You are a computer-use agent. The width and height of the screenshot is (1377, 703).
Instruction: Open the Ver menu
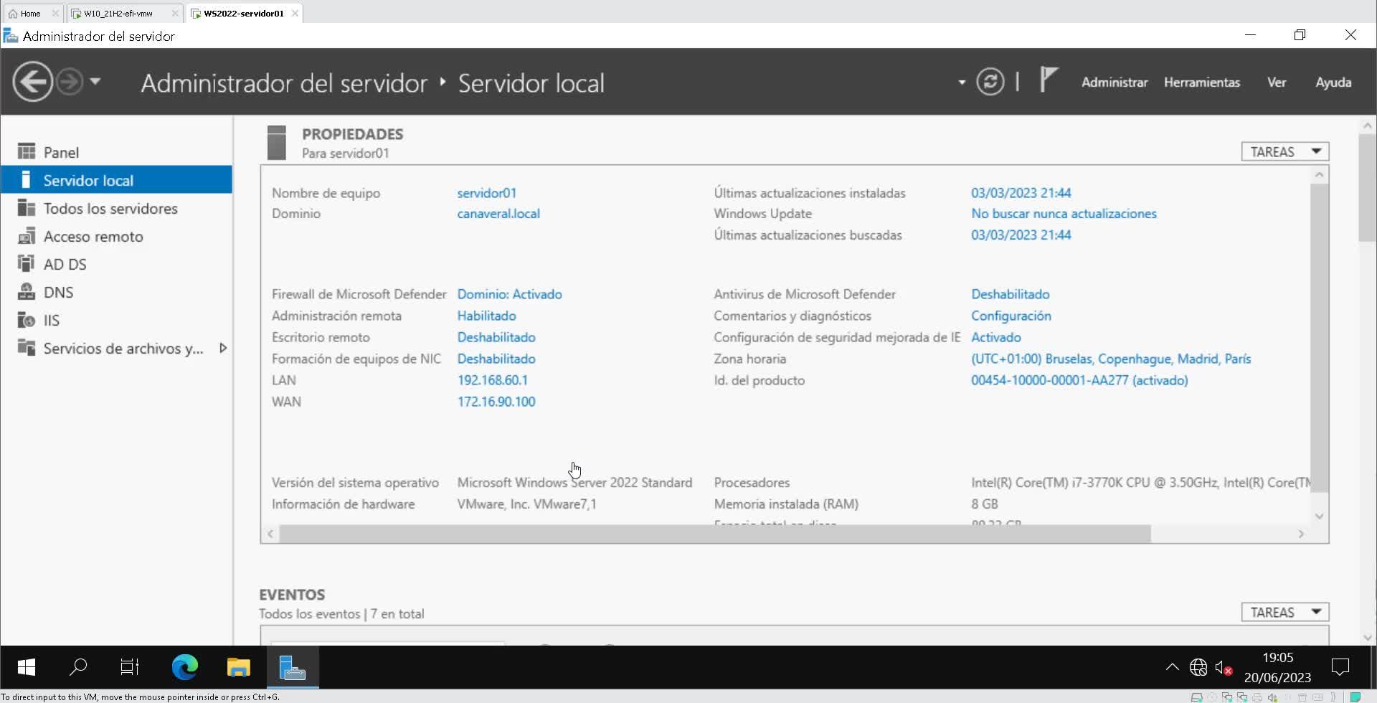tap(1277, 82)
